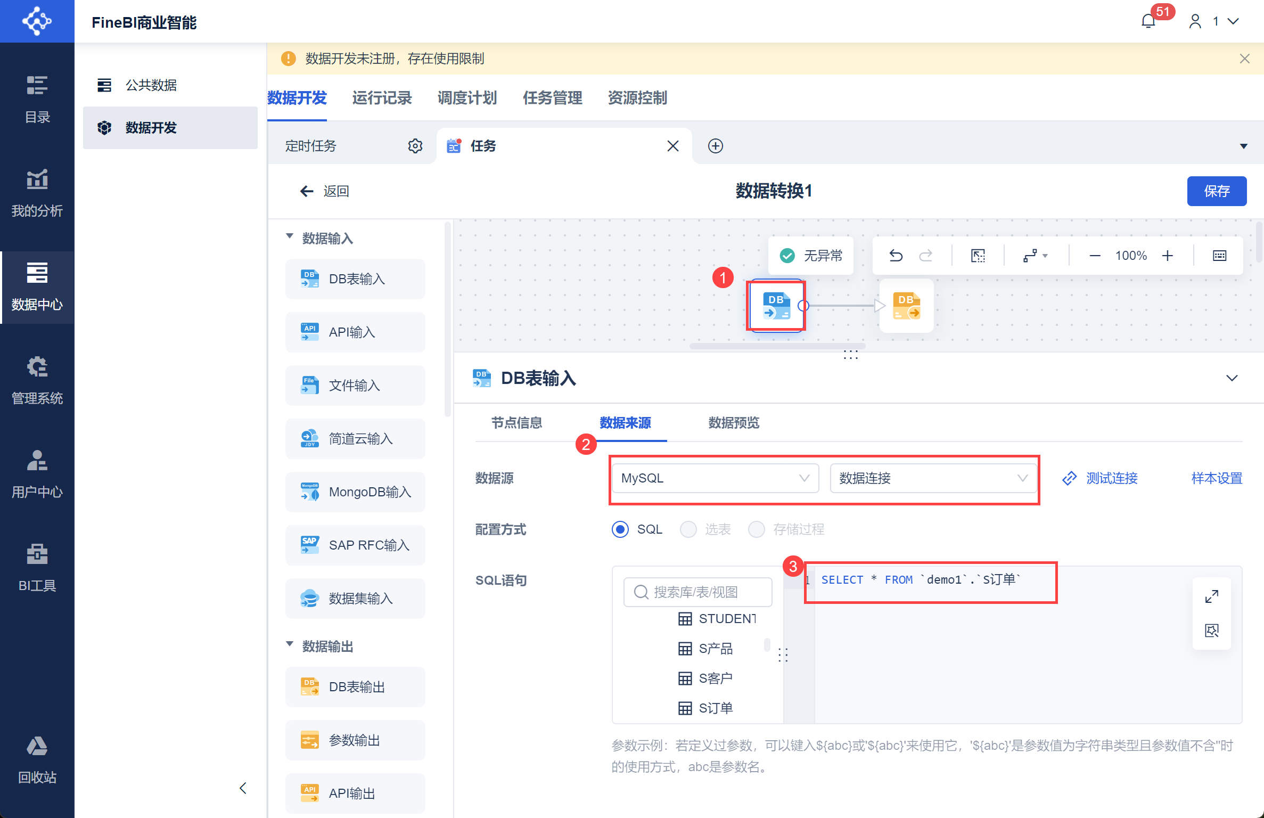Click the add new tab plus icon

pyautogui.click(x=715, y=146)
